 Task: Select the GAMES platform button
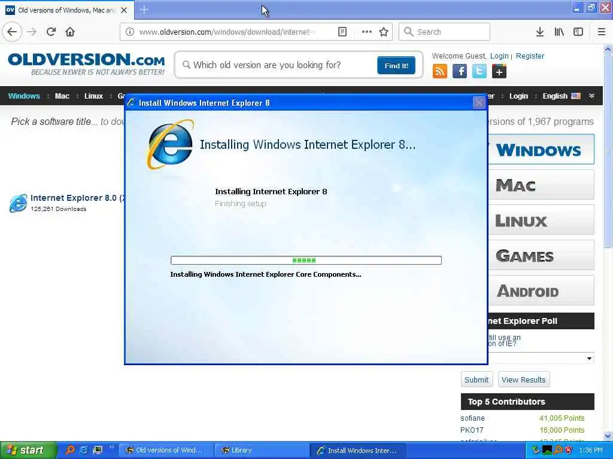tap(541, 255)
